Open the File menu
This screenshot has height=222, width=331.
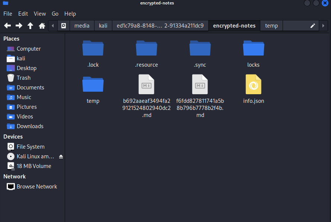tap(8, 14)
